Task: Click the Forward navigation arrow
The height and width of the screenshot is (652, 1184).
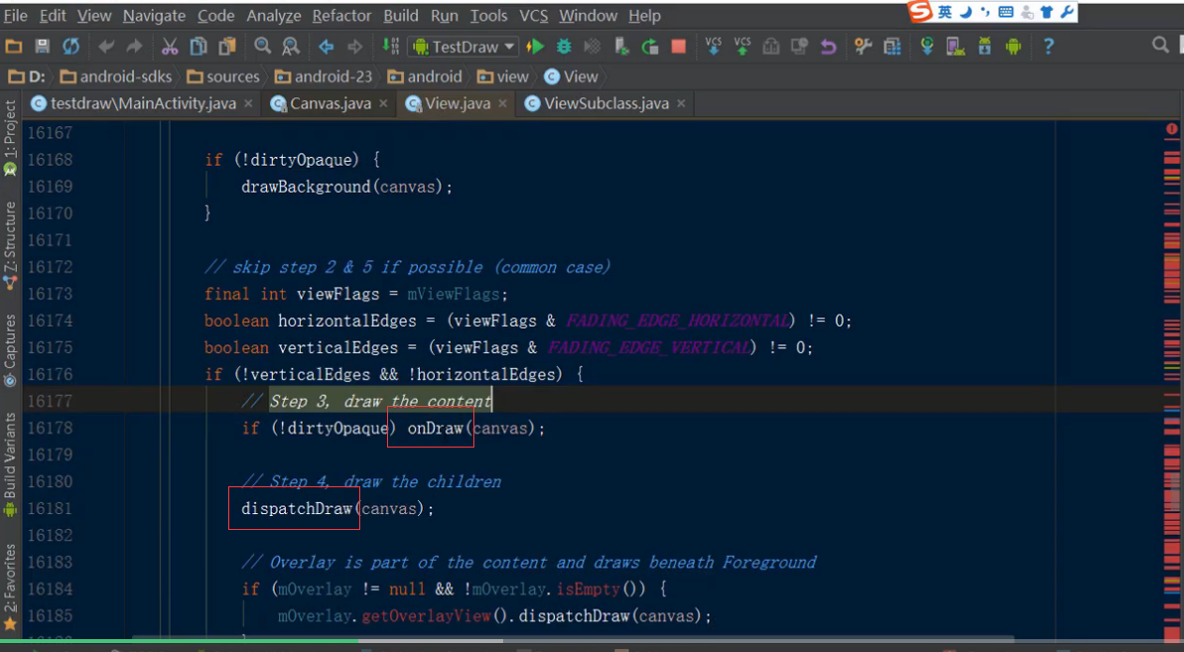Action: click(355, 47)
